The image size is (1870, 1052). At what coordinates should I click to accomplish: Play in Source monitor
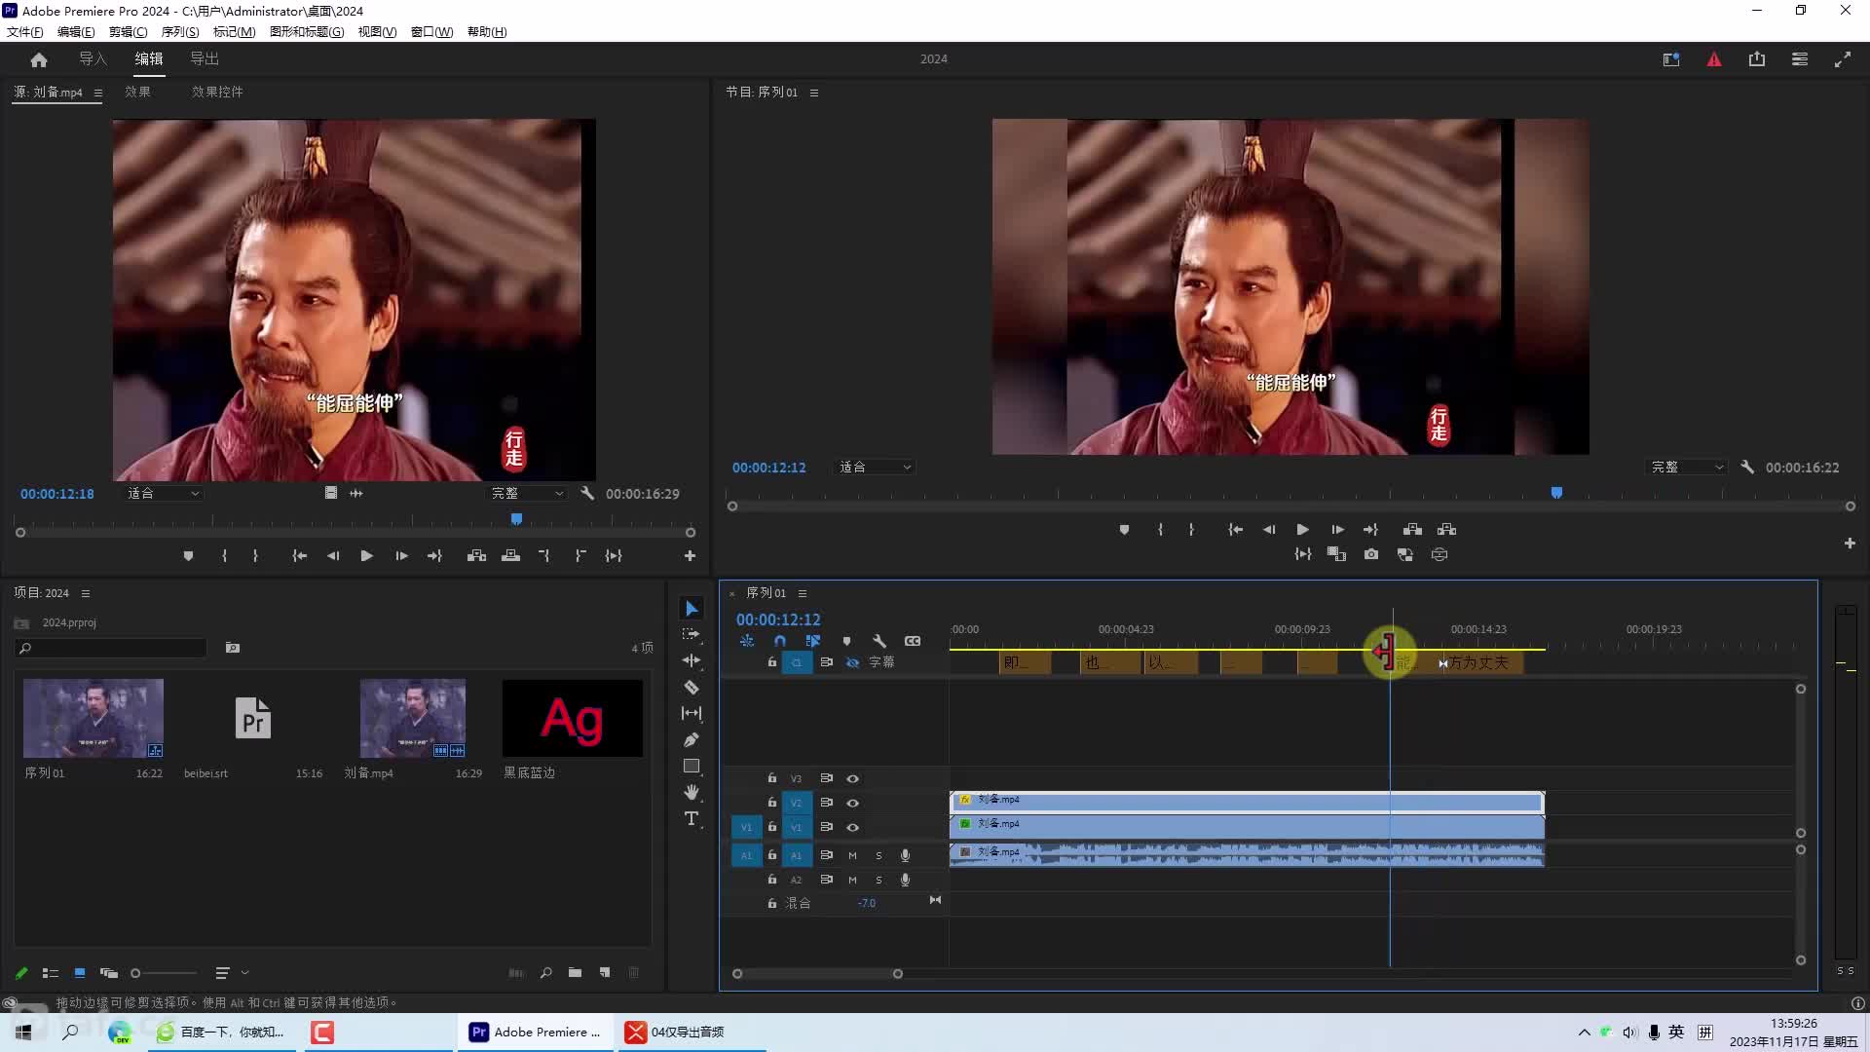click(366, 556)
